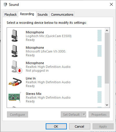
Task: Click the Sound speaker icon in title bar
Action: pos(5,5)
